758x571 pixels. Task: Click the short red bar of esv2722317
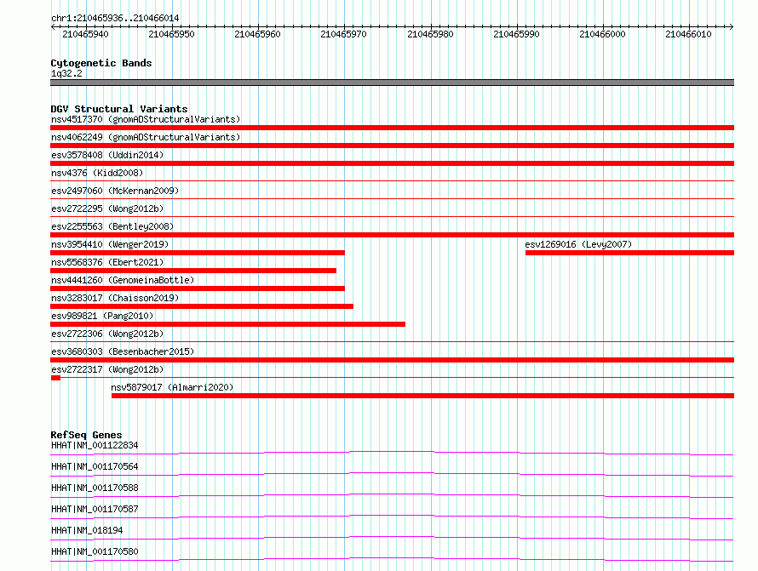pyautogui.click(x=55, y=378)
